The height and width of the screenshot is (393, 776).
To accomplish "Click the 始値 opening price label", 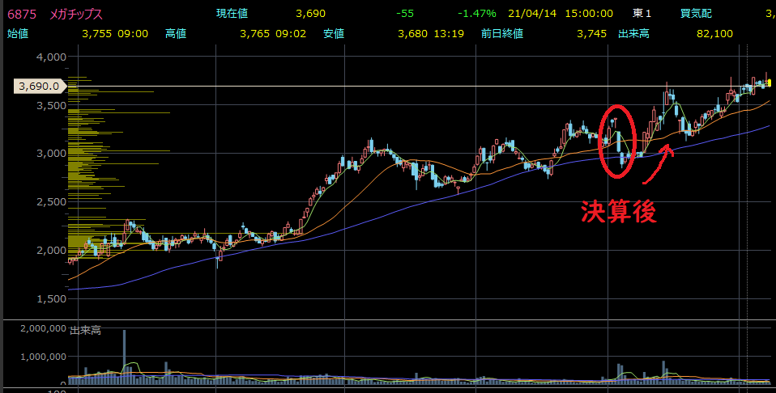I will pos(18,33).
